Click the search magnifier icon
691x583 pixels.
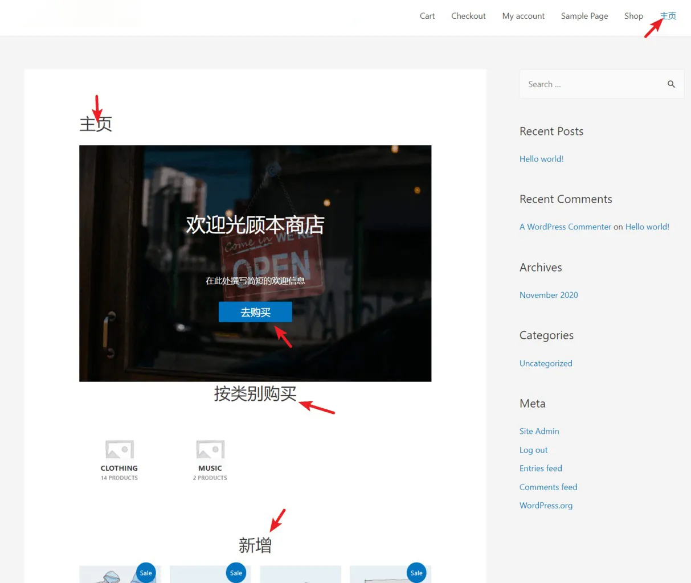[x=671, y=84]
